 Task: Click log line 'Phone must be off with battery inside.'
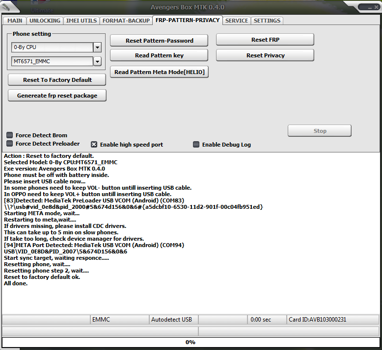[56, 175]
